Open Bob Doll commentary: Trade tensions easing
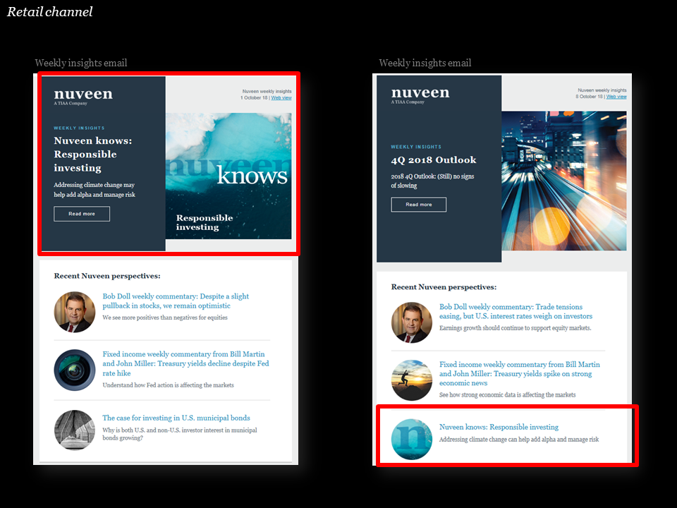The height and width of the screenshot is (508, 677). [516, 311]
